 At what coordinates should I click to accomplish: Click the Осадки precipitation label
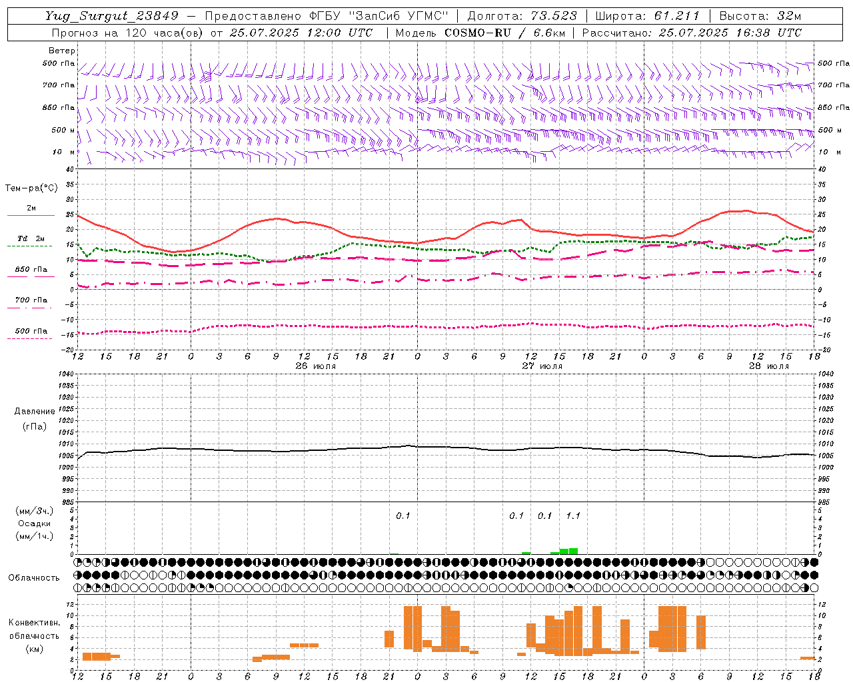point(35,523)
